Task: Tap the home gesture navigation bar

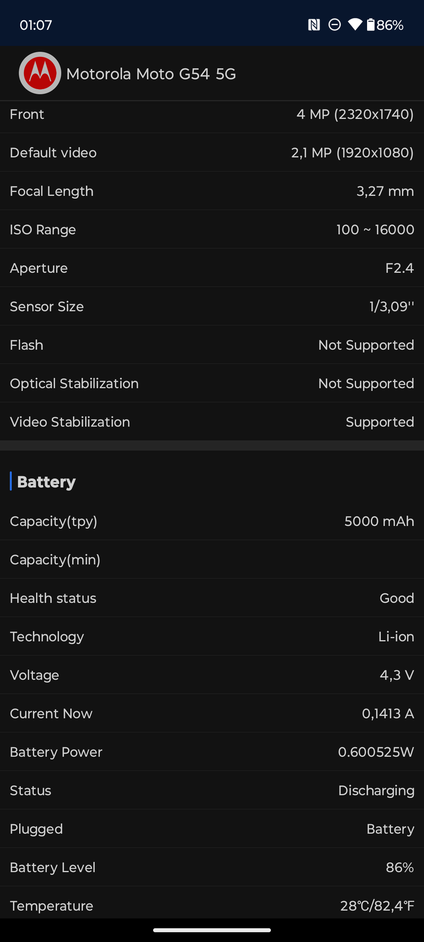Action: (x=212, y=930)
